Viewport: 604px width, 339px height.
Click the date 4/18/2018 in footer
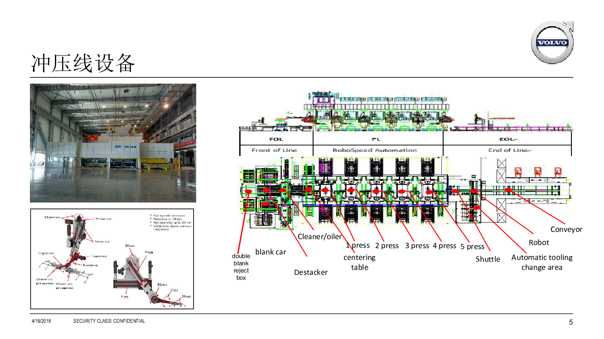click(x=41, y=321)
